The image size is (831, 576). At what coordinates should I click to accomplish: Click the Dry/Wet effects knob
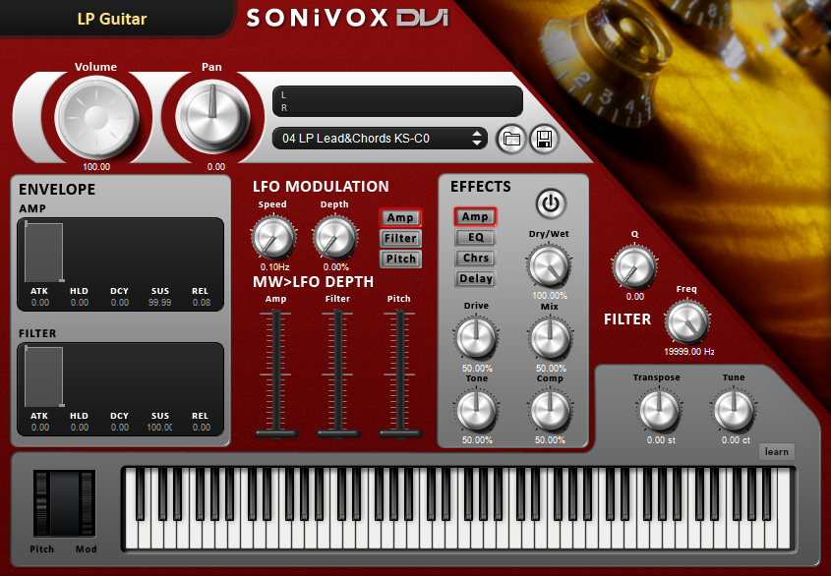point(549,266)
